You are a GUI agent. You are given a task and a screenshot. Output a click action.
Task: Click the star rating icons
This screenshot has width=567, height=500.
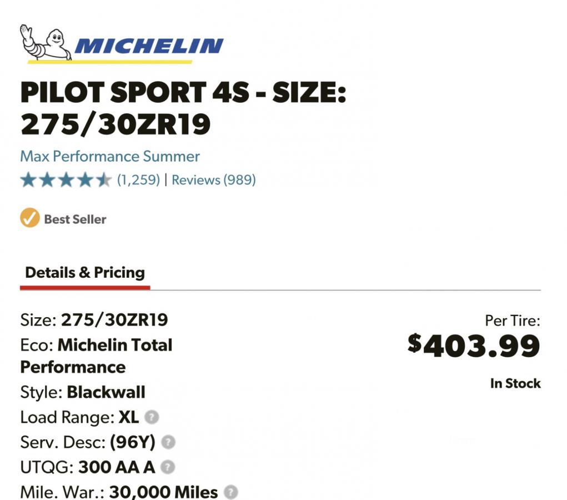click(x=66, y=180)
